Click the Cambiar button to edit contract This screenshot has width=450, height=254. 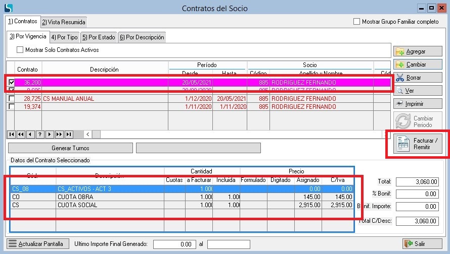(x=417, y=65)
